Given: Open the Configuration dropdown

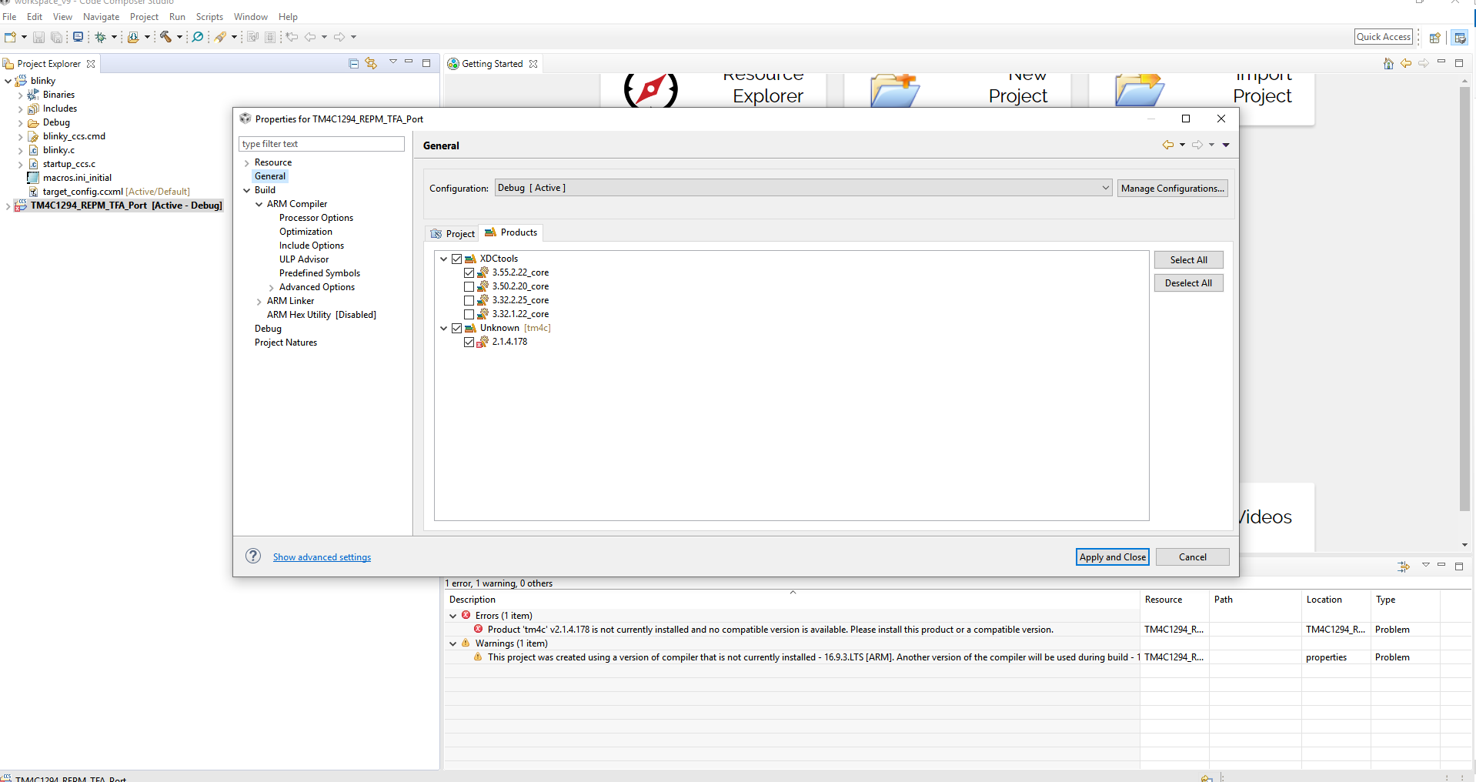Looking at the screenshot, I should (x=803, y=188).
